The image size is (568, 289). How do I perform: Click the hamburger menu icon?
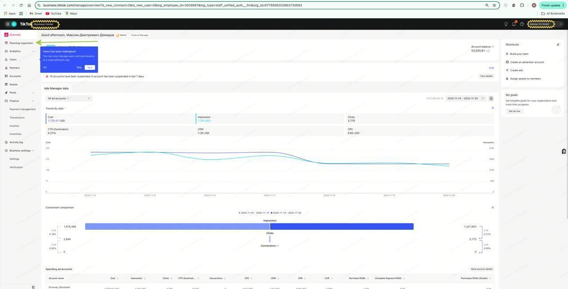click(8, 24)
